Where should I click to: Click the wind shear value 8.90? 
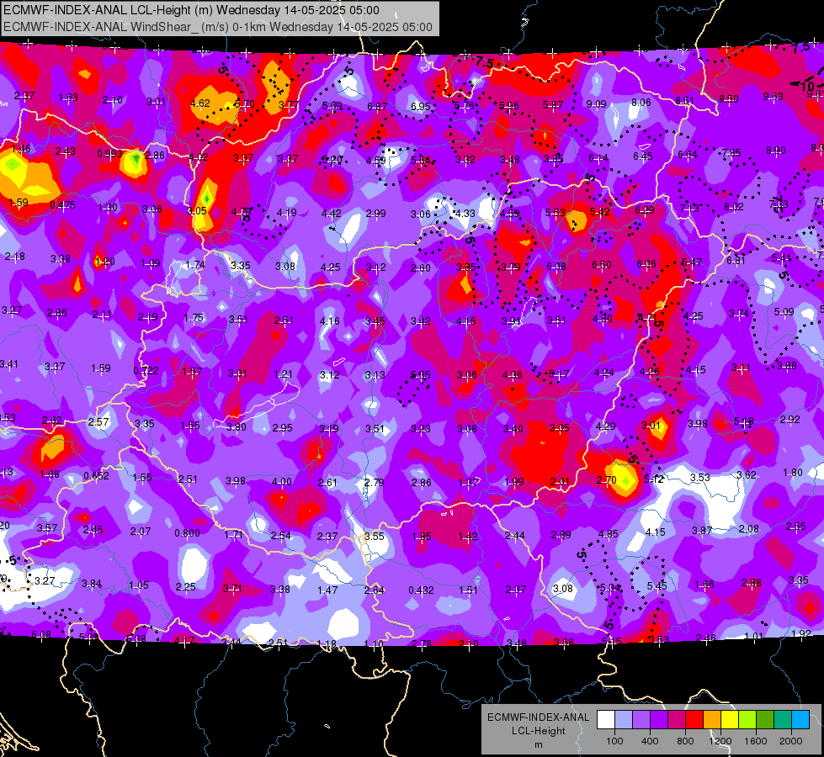pos(776,151)
